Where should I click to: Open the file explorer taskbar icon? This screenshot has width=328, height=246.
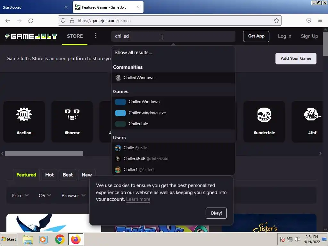click(28, 239)
